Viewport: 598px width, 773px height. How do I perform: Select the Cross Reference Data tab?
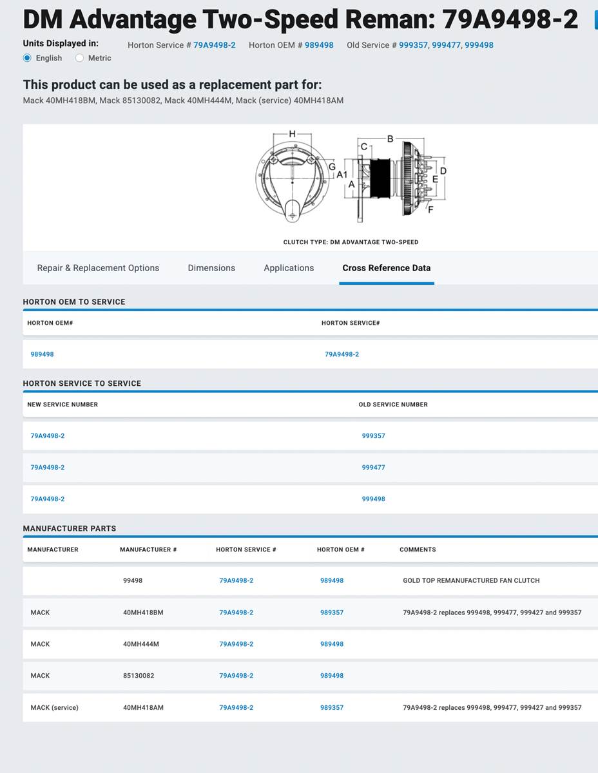click(x=387, y=268)
